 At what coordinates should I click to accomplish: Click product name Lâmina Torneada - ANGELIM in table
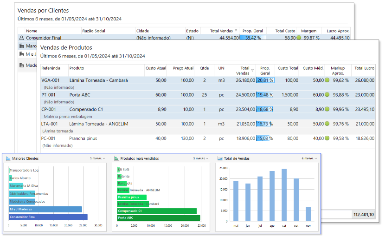point(99,124)
